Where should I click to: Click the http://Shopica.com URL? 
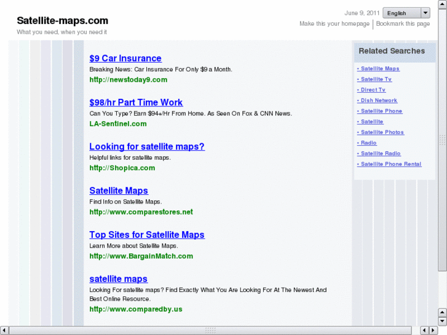pos(122,168)
